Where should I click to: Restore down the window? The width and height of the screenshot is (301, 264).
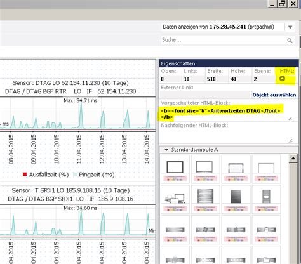(283, 4)
